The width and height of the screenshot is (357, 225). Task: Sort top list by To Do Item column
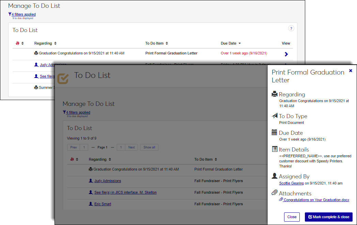pos(156,43)
